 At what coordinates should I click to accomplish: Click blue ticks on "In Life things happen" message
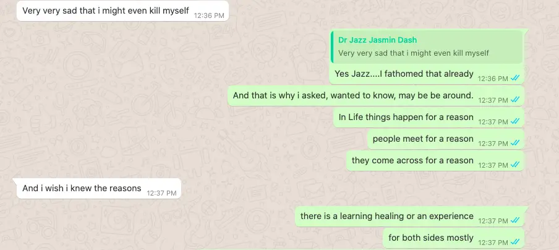[515, 122]
